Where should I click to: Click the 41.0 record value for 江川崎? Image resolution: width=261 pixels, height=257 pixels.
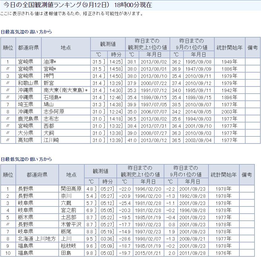click(x=132, y=140)
